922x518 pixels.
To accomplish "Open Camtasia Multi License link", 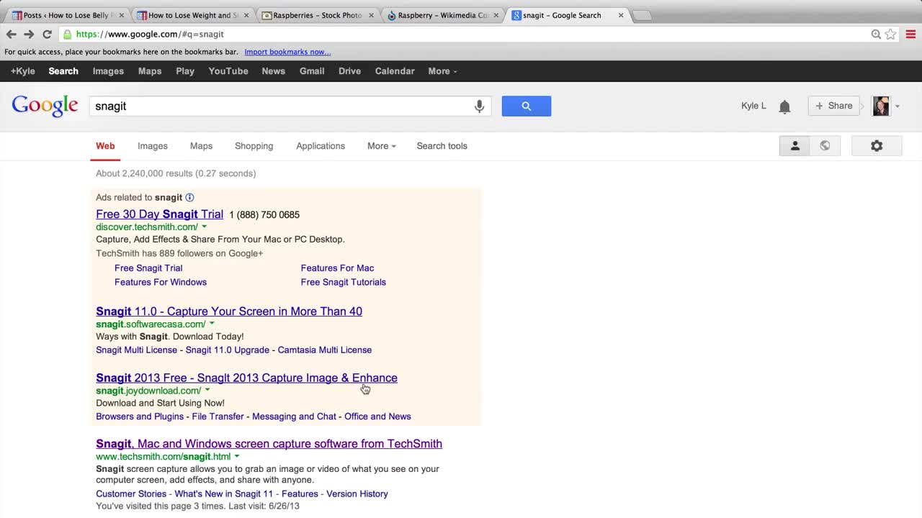I will click(x=325, y=350).
